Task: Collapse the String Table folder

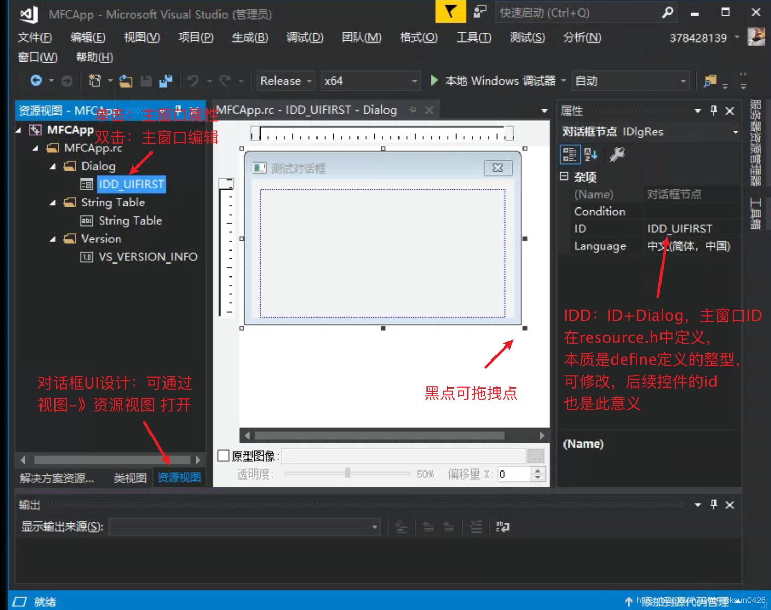Action: (52, 203)
